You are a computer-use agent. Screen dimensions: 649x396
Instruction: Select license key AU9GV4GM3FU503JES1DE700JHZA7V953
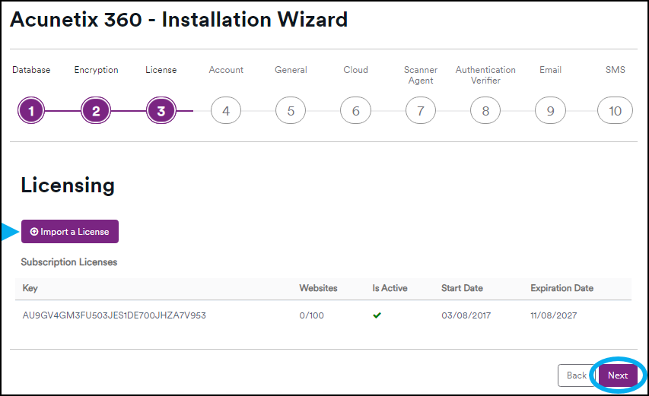click(114, 315)
